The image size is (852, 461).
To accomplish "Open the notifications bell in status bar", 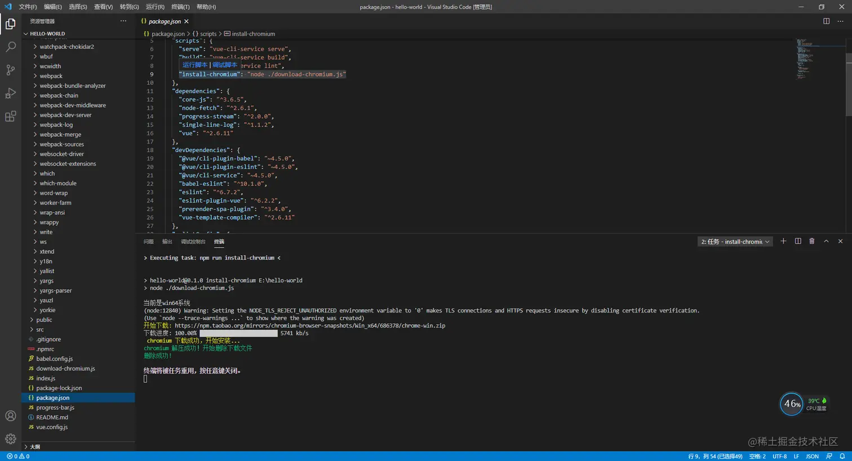I will pyautogui.click(x=842, y=456).
